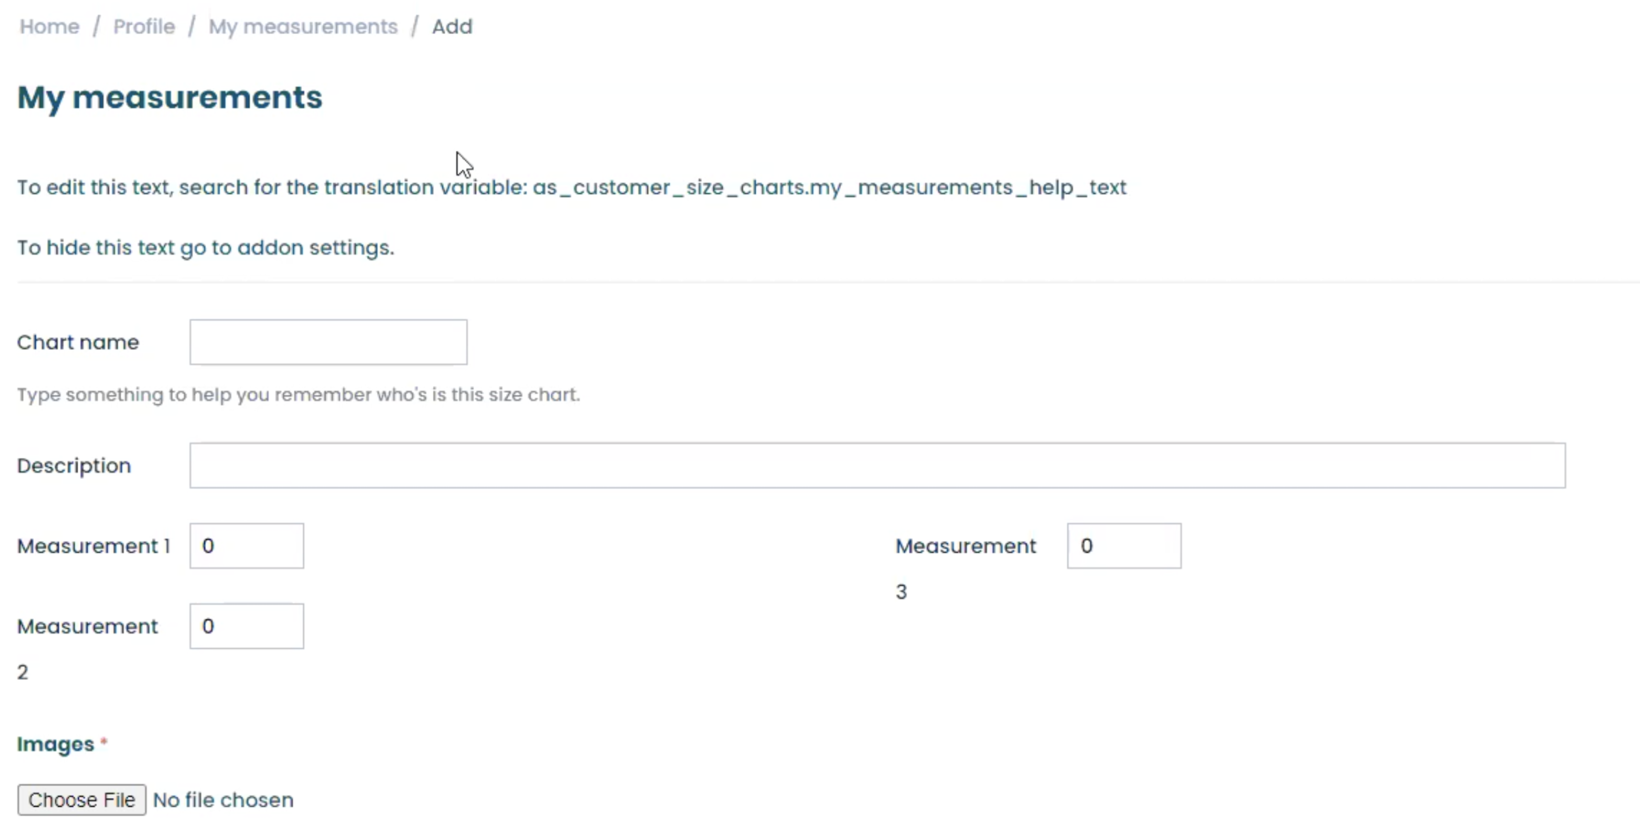Click the Description label
This screenshot has width=1640, height=824.
74,466
